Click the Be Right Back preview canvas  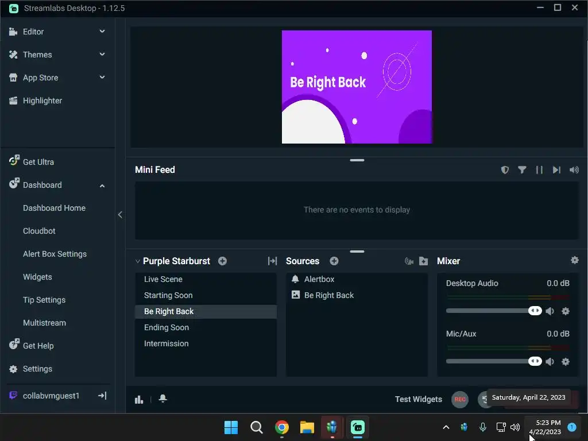357,87
